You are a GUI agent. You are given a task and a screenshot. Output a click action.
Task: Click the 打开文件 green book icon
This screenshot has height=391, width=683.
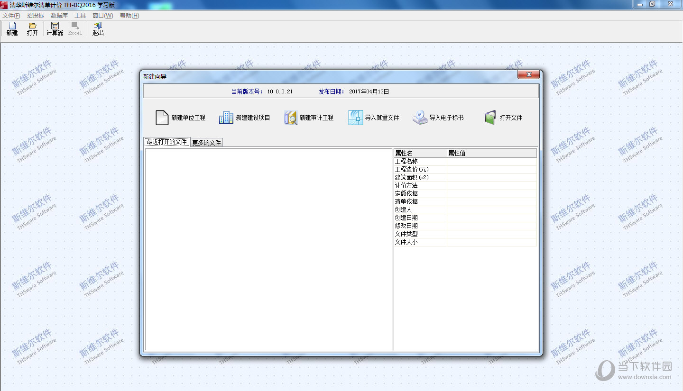(490, 118)
